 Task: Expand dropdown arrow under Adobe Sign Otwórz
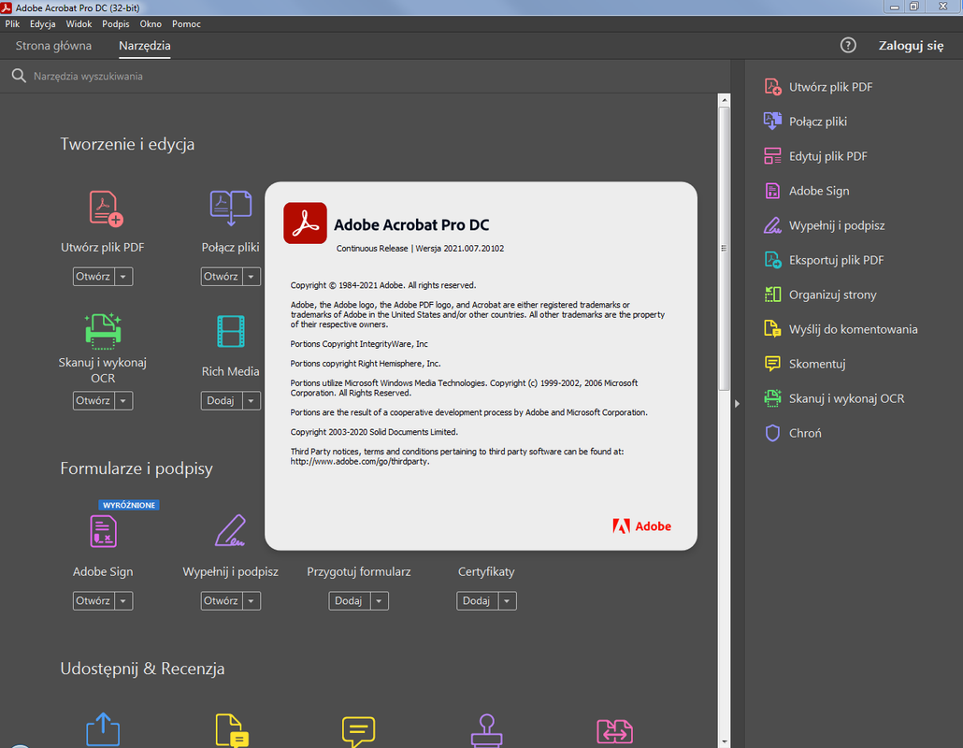click(x=123, y=600)
